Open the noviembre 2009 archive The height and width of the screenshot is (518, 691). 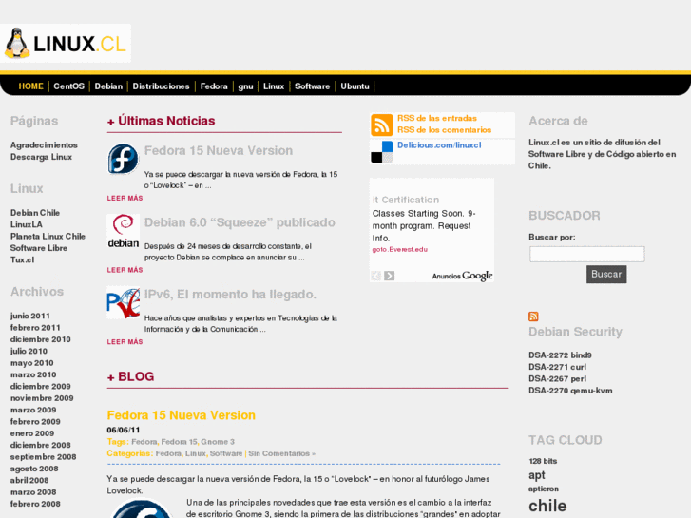coord(42,398)
